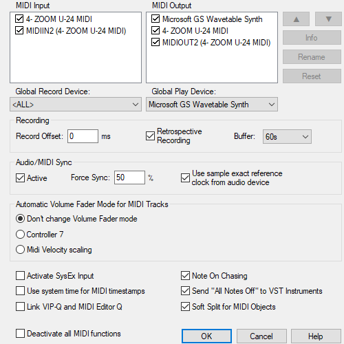Click the Force Sync percentage field
Viewport: 344px width, 344px height.
tap(129, 178)
